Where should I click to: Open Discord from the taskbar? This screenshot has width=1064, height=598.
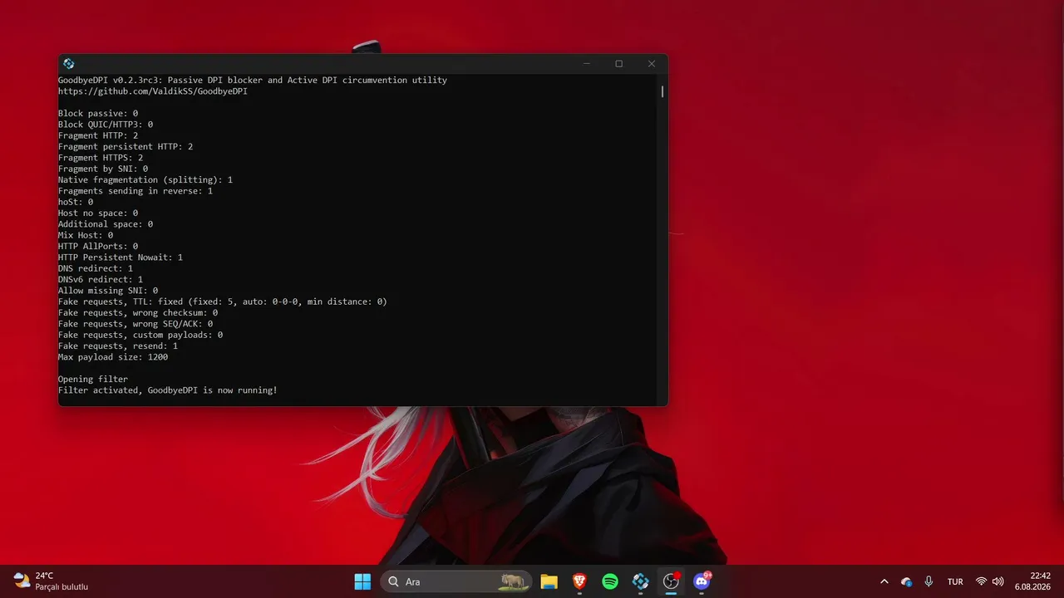coord(702,581)
